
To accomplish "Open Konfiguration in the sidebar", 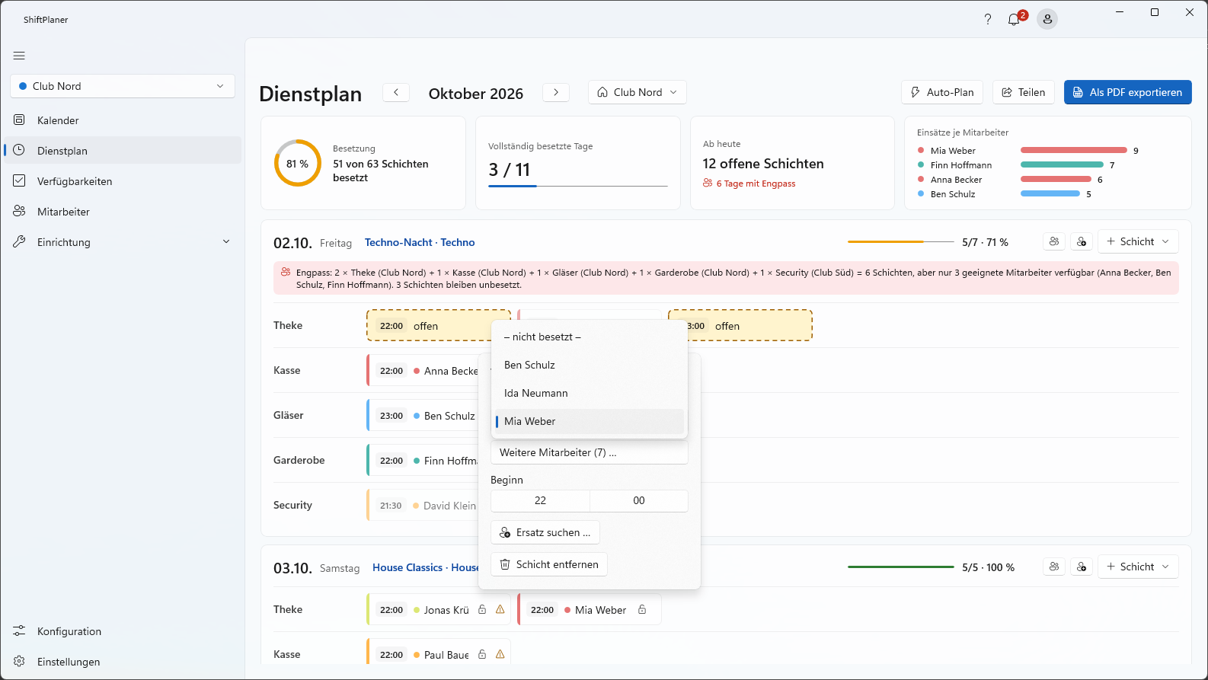I will [122, 631].
